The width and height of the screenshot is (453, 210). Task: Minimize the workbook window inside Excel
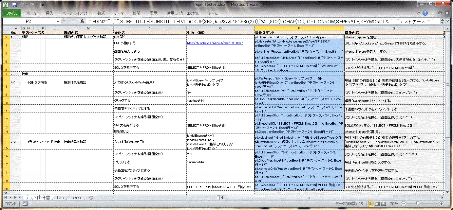click(433, 13)
